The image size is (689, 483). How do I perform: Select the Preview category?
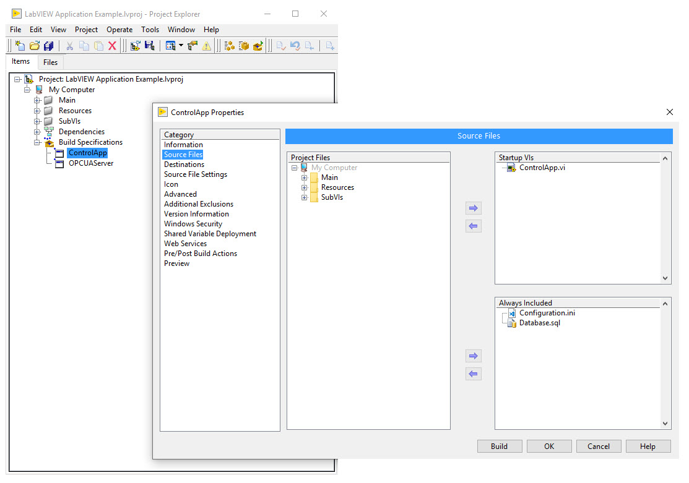(x=176, y=263)
